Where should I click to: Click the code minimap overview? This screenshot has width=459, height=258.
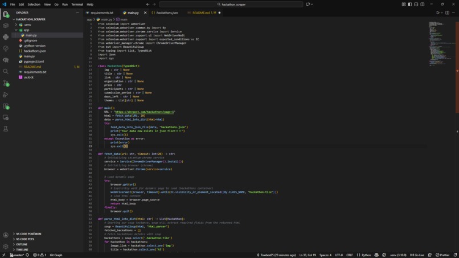coord(442,44)
